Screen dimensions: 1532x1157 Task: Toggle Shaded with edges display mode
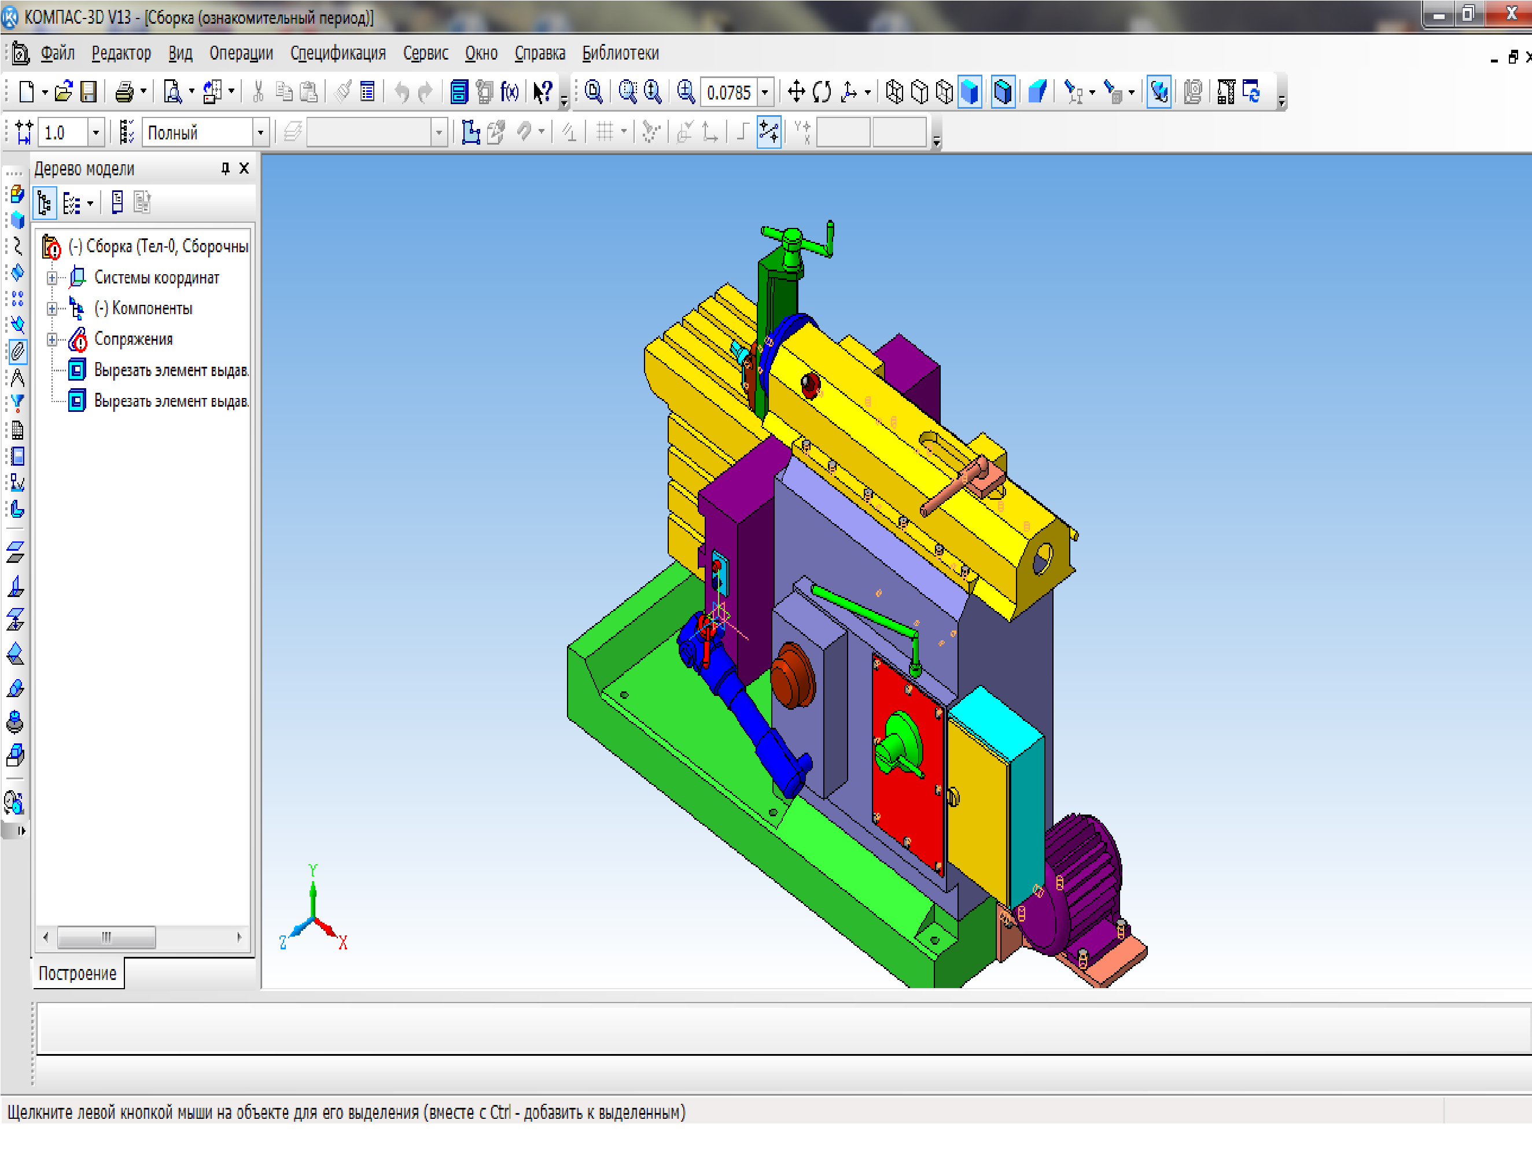point(1003,91)
